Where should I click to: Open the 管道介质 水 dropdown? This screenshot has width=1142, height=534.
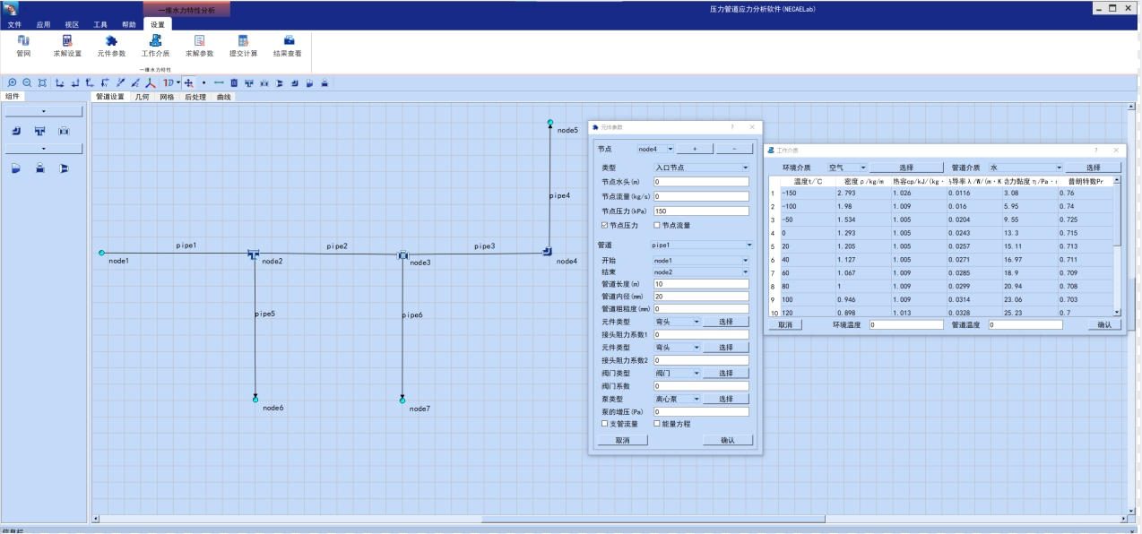(x=1025, y=168)
